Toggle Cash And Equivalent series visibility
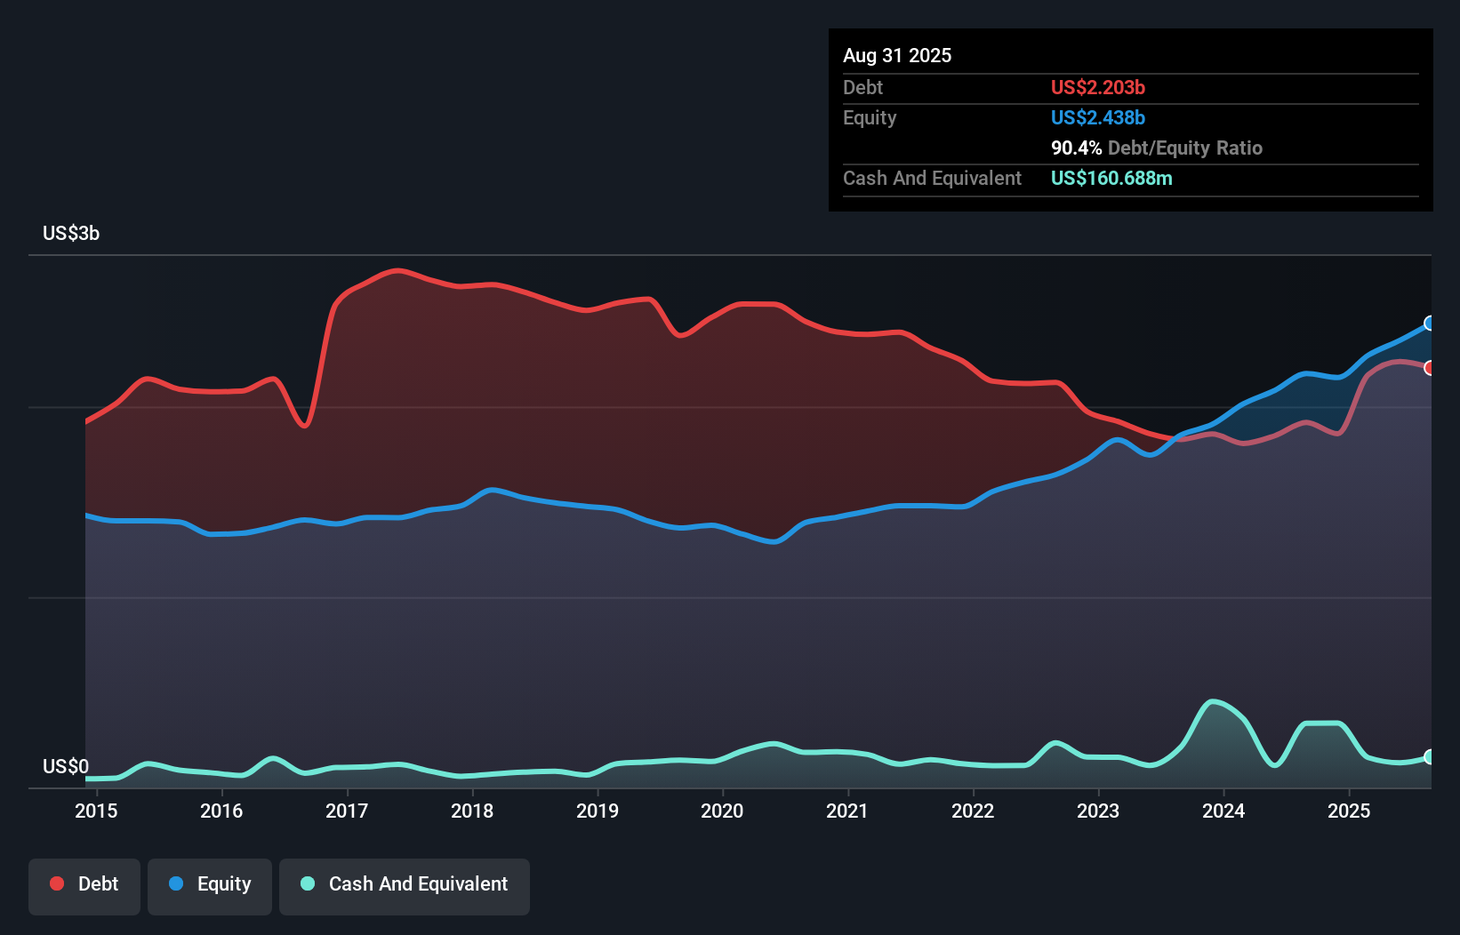Viewport: 1460px width, 935px height. (405, 884)
